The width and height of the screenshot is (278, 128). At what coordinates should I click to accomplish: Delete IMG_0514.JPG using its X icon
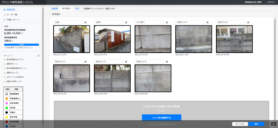[248, 22]
